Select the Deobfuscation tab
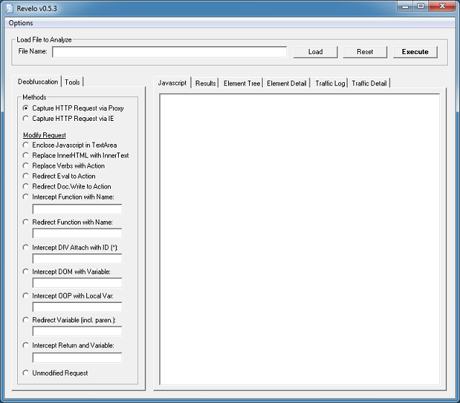 point(37,82)
